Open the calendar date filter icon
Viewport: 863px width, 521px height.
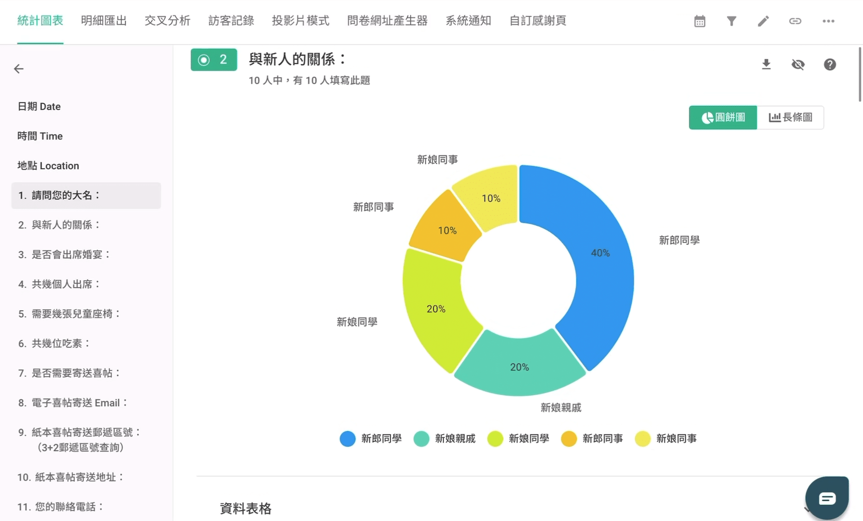click(699, 21)
